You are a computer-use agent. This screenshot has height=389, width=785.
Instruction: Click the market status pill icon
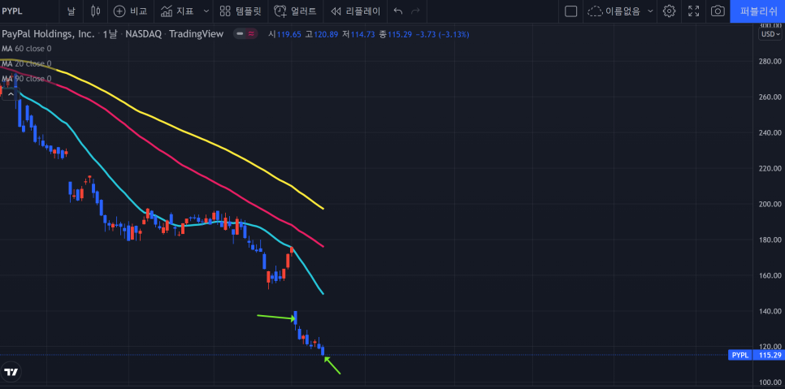pyautogui.click(x=245, y=34)
